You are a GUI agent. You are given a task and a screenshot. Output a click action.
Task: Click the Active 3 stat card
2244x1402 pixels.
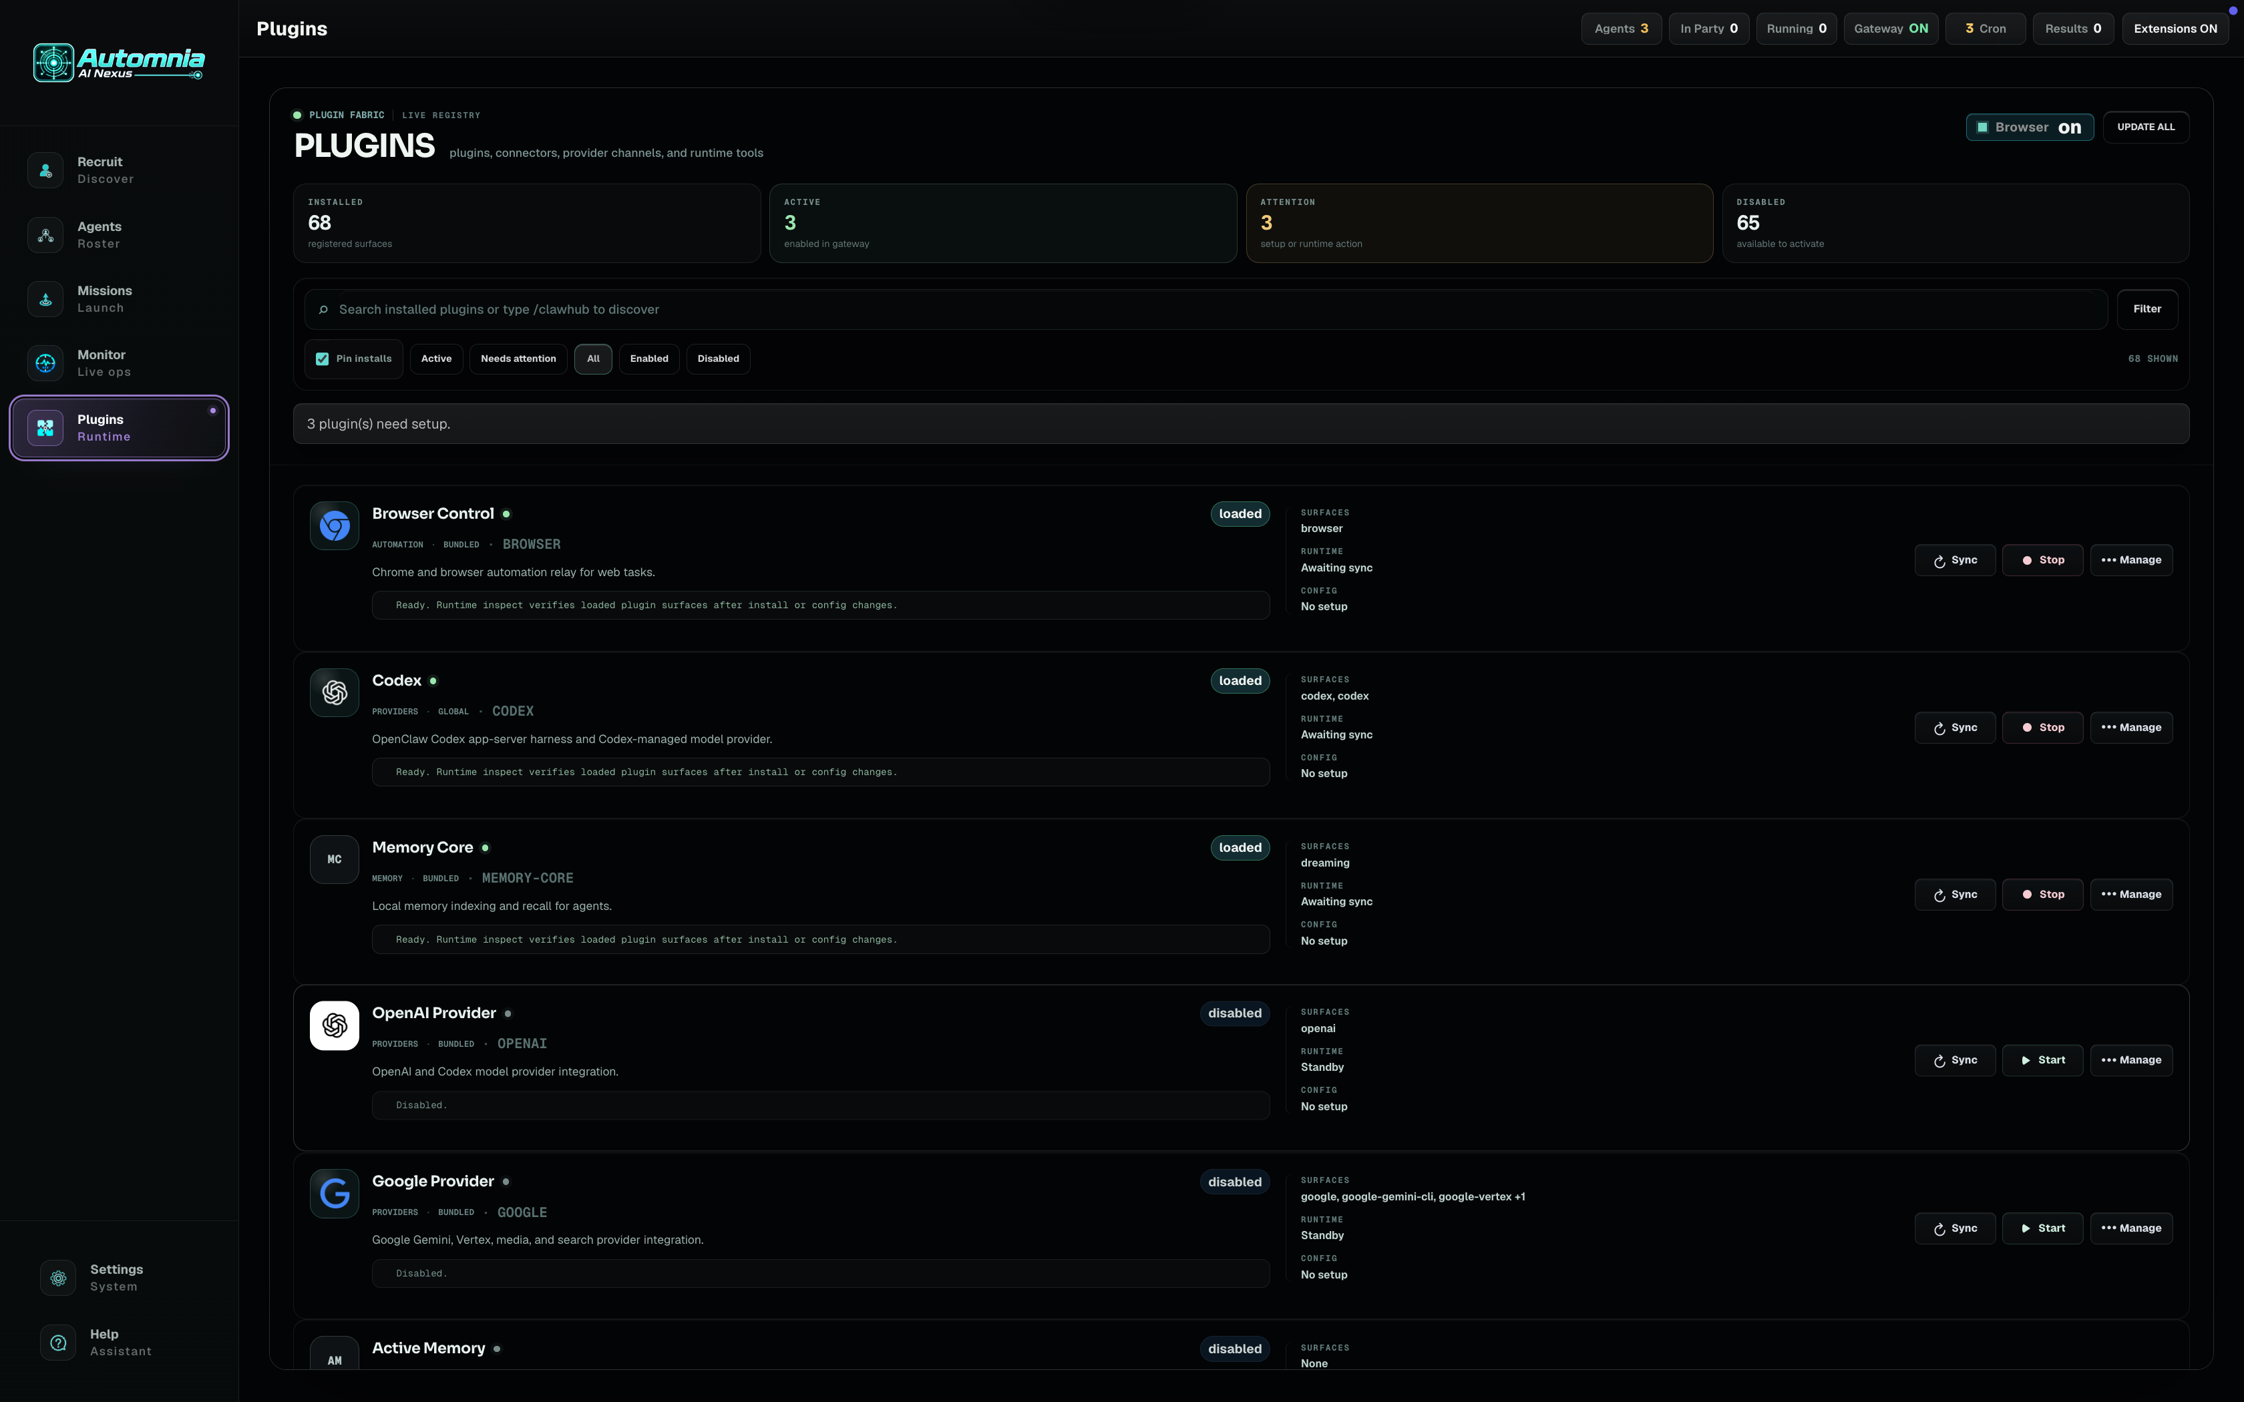(x=1003, y=224)
